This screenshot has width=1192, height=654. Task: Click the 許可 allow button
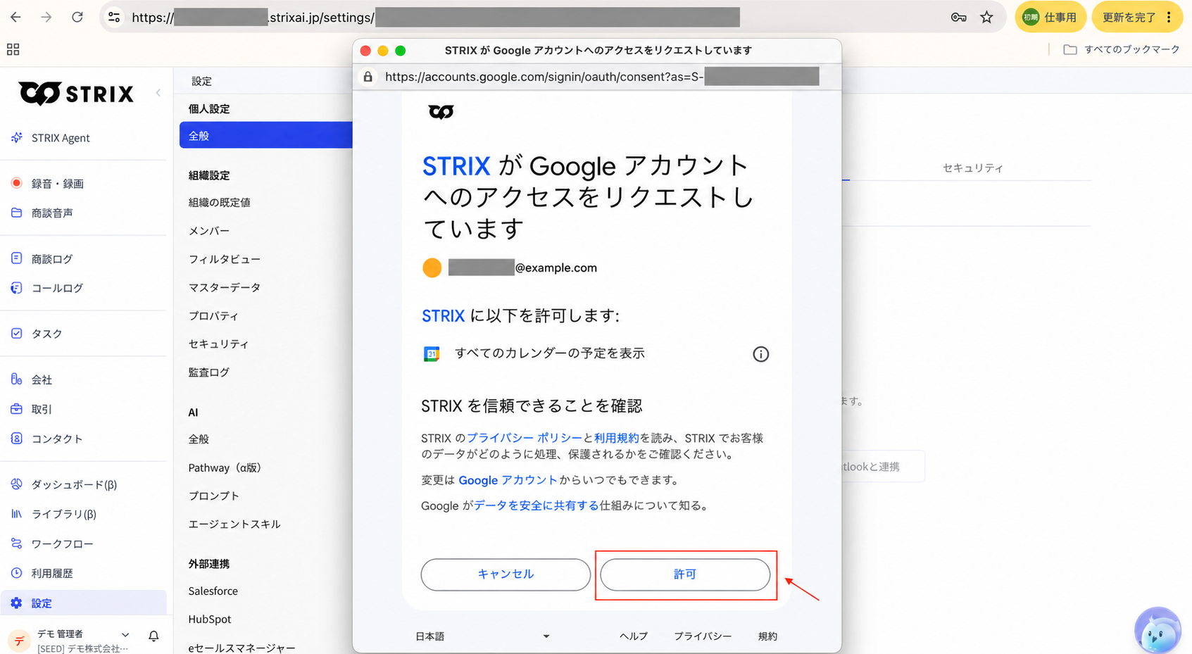[x=684, y=574]
